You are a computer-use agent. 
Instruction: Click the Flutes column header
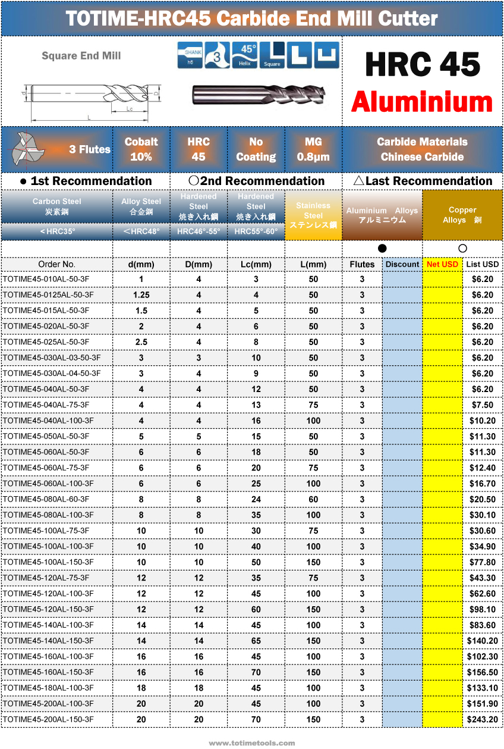click(362, 264)
